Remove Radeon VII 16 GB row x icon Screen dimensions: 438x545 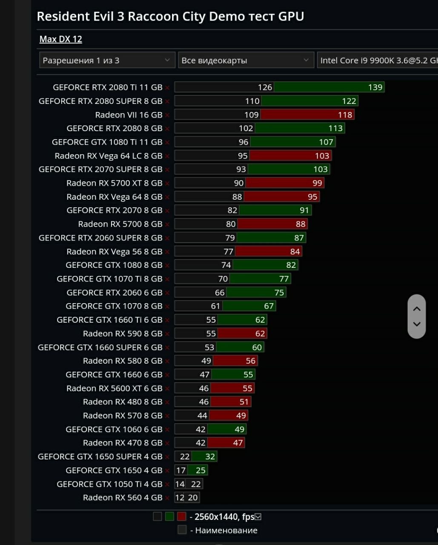[167, 115]
